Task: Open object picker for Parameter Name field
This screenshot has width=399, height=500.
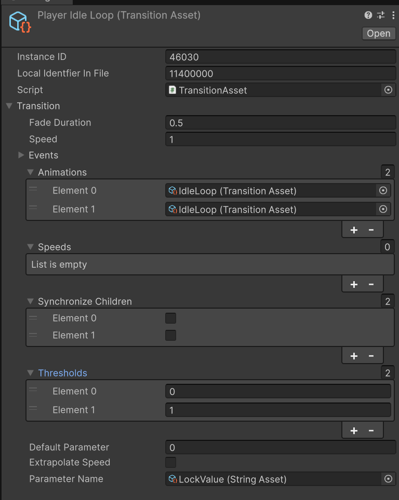Action: [x=388, y=479]
